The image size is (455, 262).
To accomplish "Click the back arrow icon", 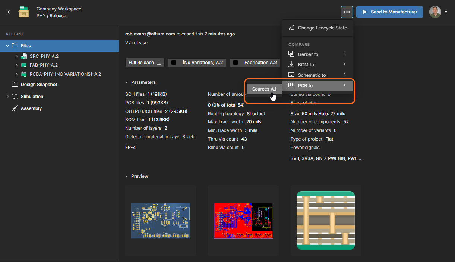I will pyautogui.click(x=9, y=12).
